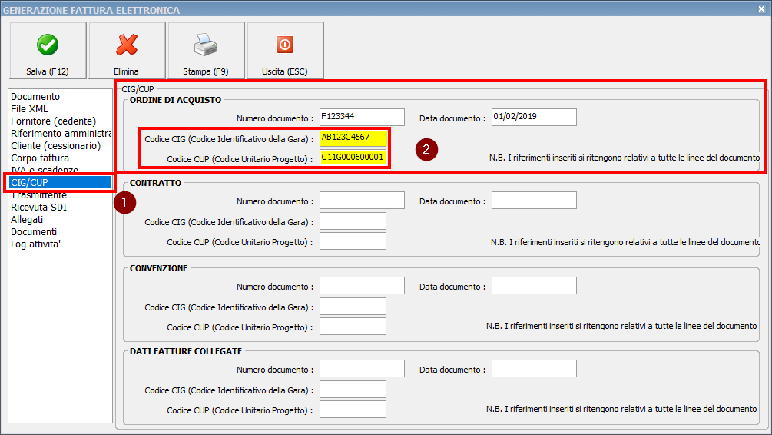
Task: Close the Generazione Fattura Elettronica window
Action: 760,9
